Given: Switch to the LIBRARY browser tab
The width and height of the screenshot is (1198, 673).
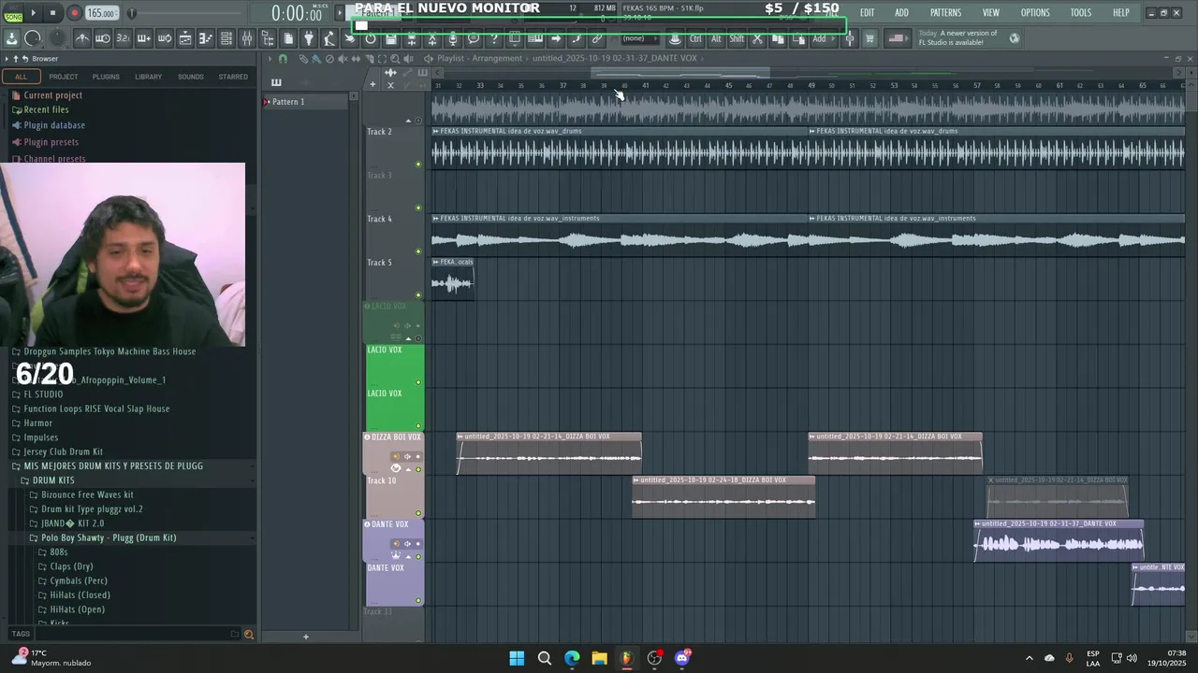Looking at the screenshot, I should tap(148, 77).
